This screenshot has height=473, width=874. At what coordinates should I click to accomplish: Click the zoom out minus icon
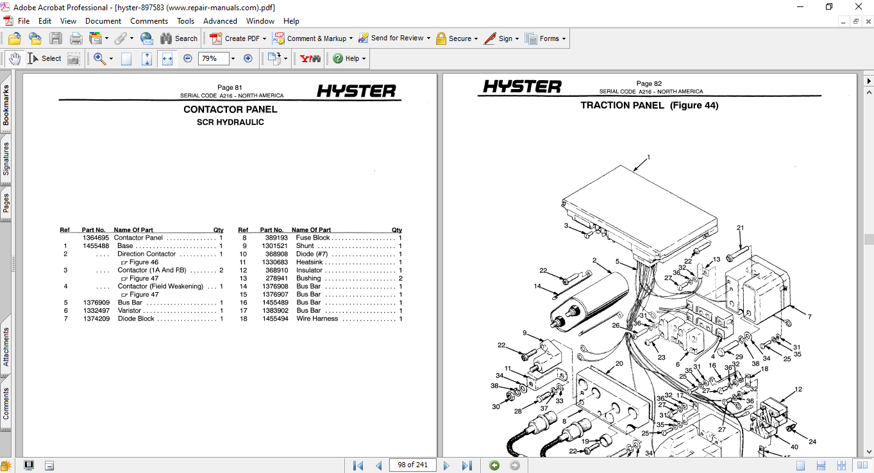188,58
